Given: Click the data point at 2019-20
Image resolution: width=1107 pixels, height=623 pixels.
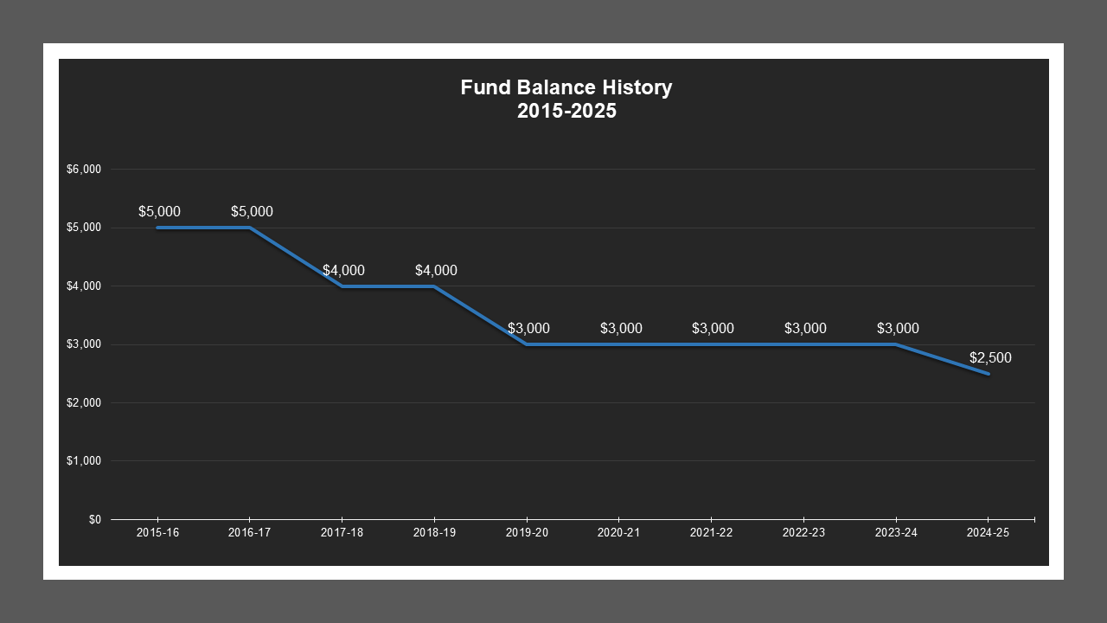Looking at the screenshot, I should (x=527, y=344).
